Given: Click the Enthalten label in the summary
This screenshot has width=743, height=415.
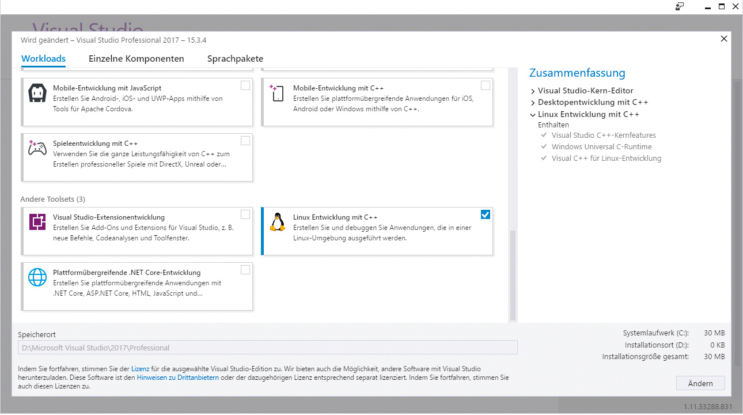Looking at the screenshot, I should [554, 125].
